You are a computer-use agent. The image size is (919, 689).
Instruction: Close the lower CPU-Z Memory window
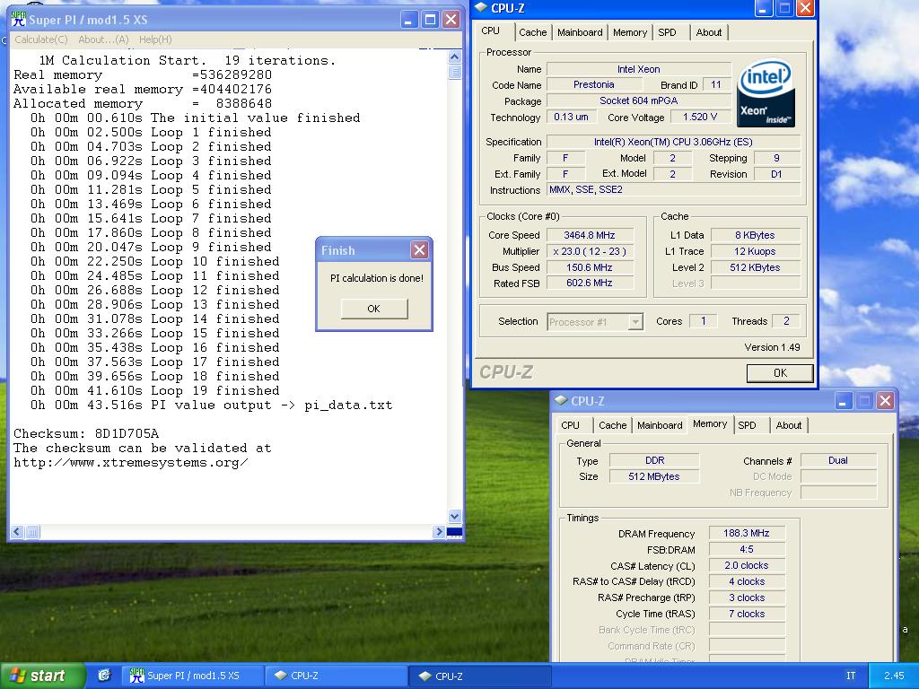[x=885, y=401]
